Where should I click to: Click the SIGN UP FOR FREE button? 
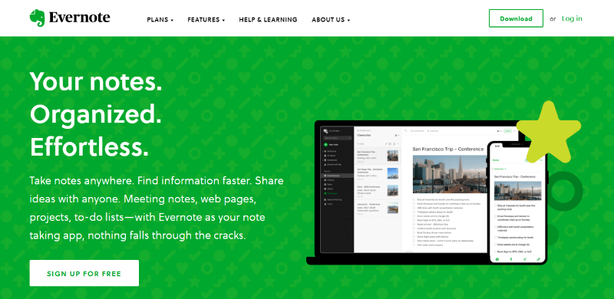point(84,273)
